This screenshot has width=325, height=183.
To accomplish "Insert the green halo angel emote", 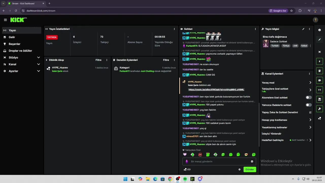I will tap(208, 154).
